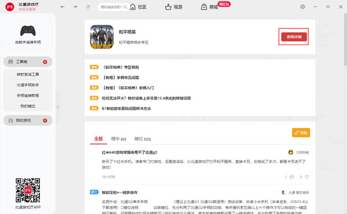
Task: Select the 全部 posts tab
Action: click(98, 139)
